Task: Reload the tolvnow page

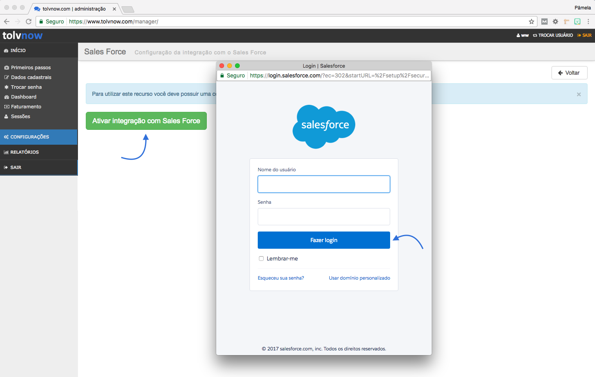Action: tap(29, 22)
